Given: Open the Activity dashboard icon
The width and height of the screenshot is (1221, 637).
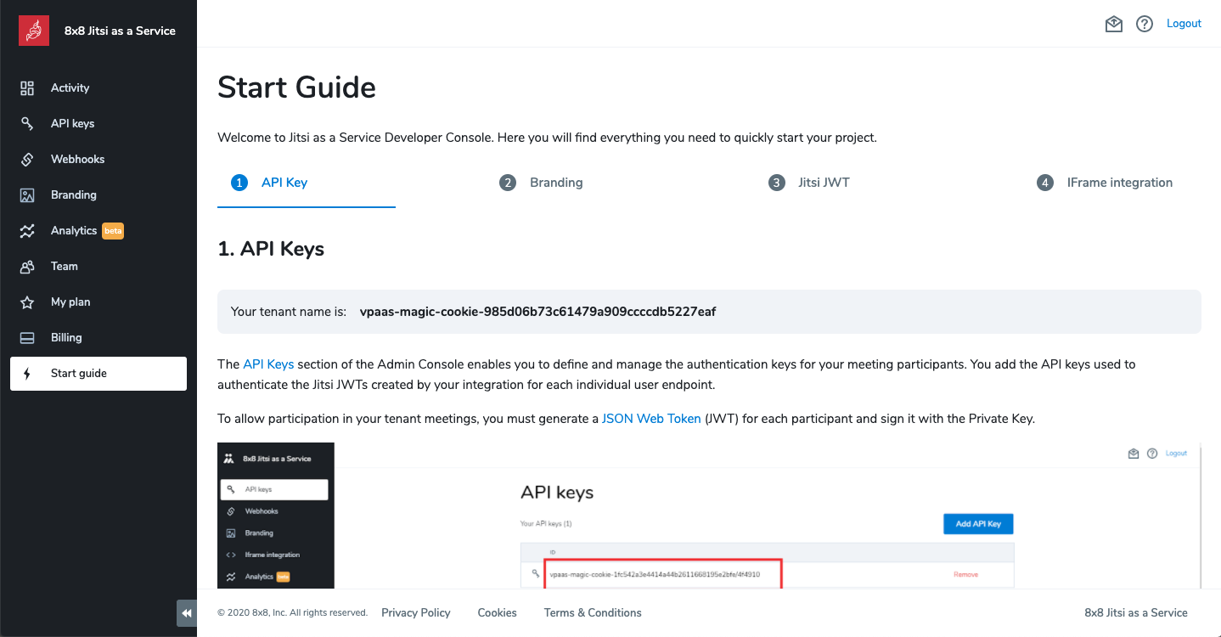Looking at the screenshot, I should click(x=27, y=88).
